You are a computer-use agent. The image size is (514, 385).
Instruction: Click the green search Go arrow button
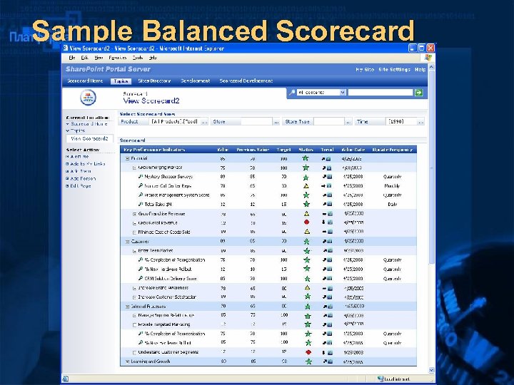418,93
